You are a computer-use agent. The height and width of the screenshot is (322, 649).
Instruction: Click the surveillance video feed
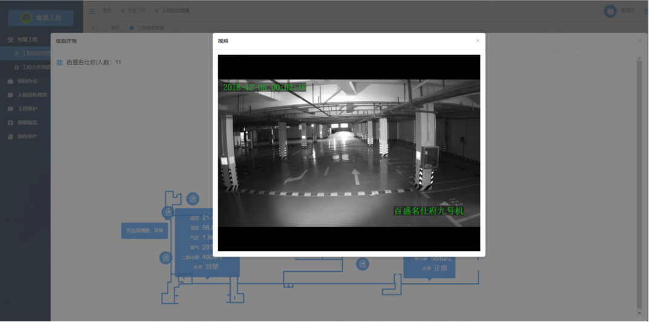(349, 153)
